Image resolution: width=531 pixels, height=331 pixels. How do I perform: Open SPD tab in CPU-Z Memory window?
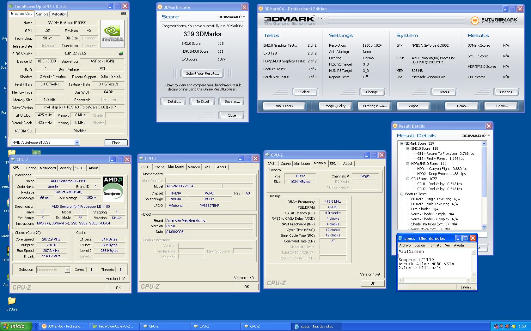click(333, 164)
